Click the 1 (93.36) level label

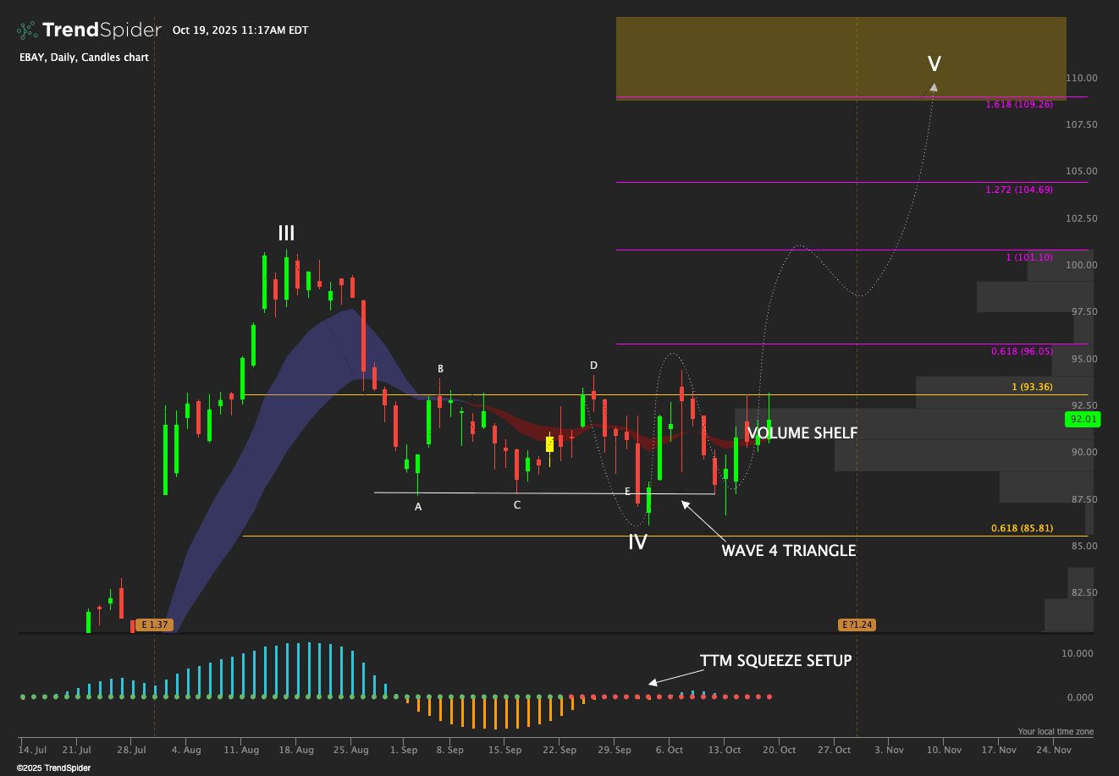click(1033, 387)
